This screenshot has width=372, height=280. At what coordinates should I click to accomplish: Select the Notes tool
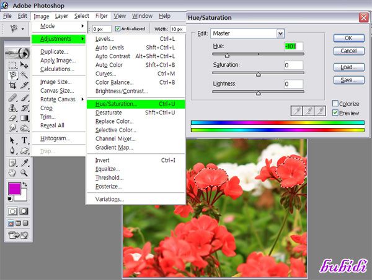click(12, 163)
